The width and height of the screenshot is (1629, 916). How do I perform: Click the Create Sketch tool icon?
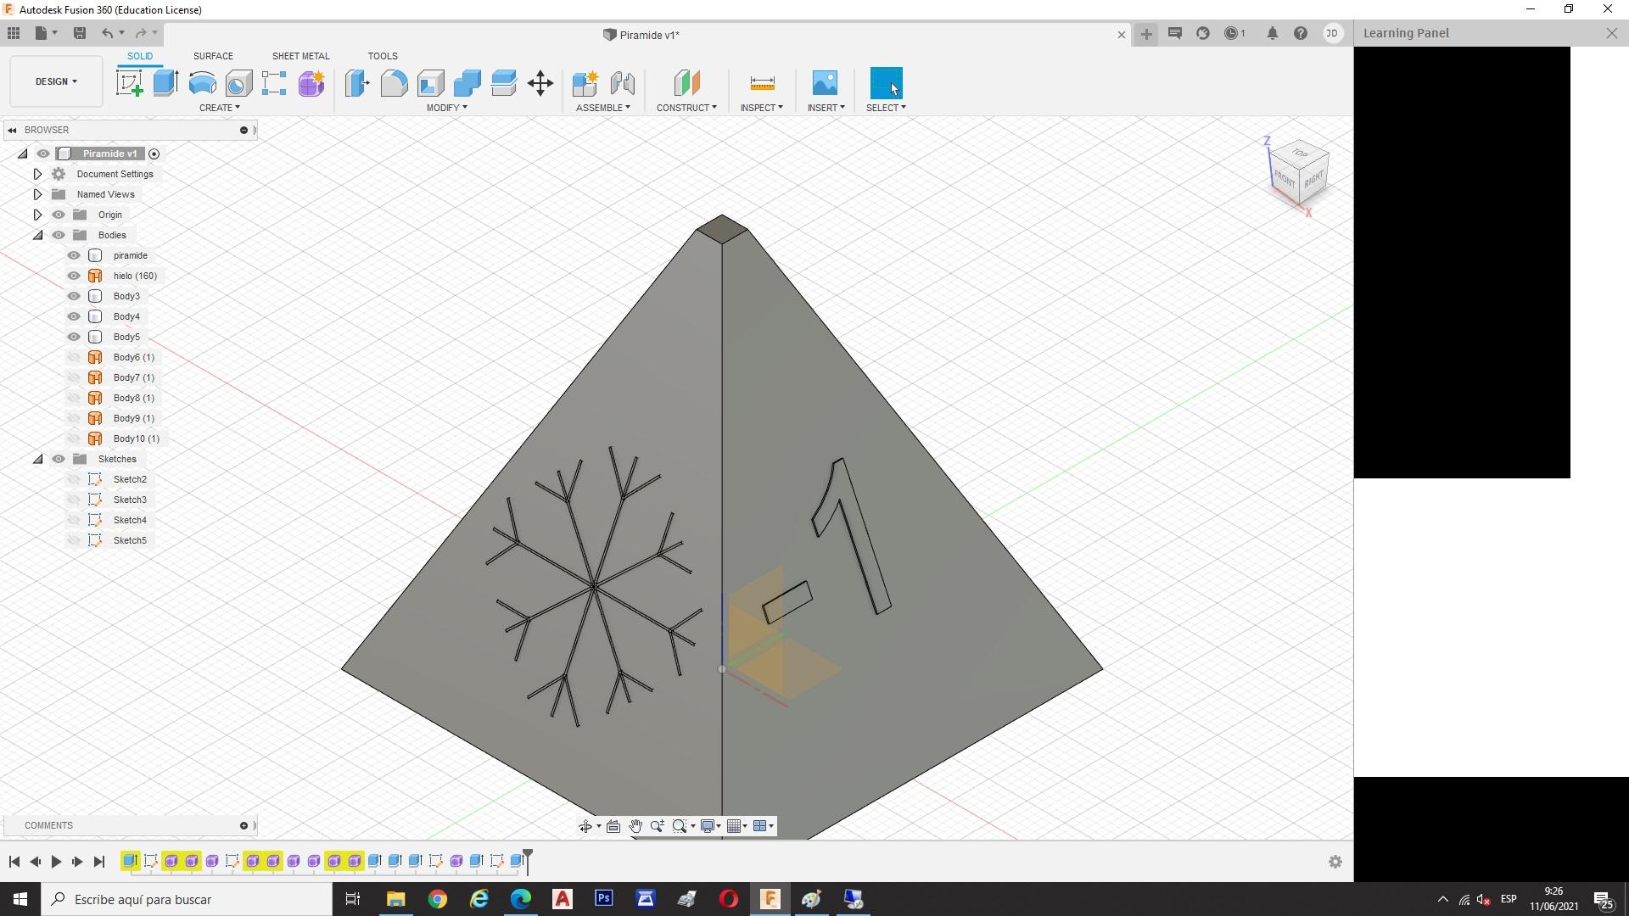(x=129, y=83)
